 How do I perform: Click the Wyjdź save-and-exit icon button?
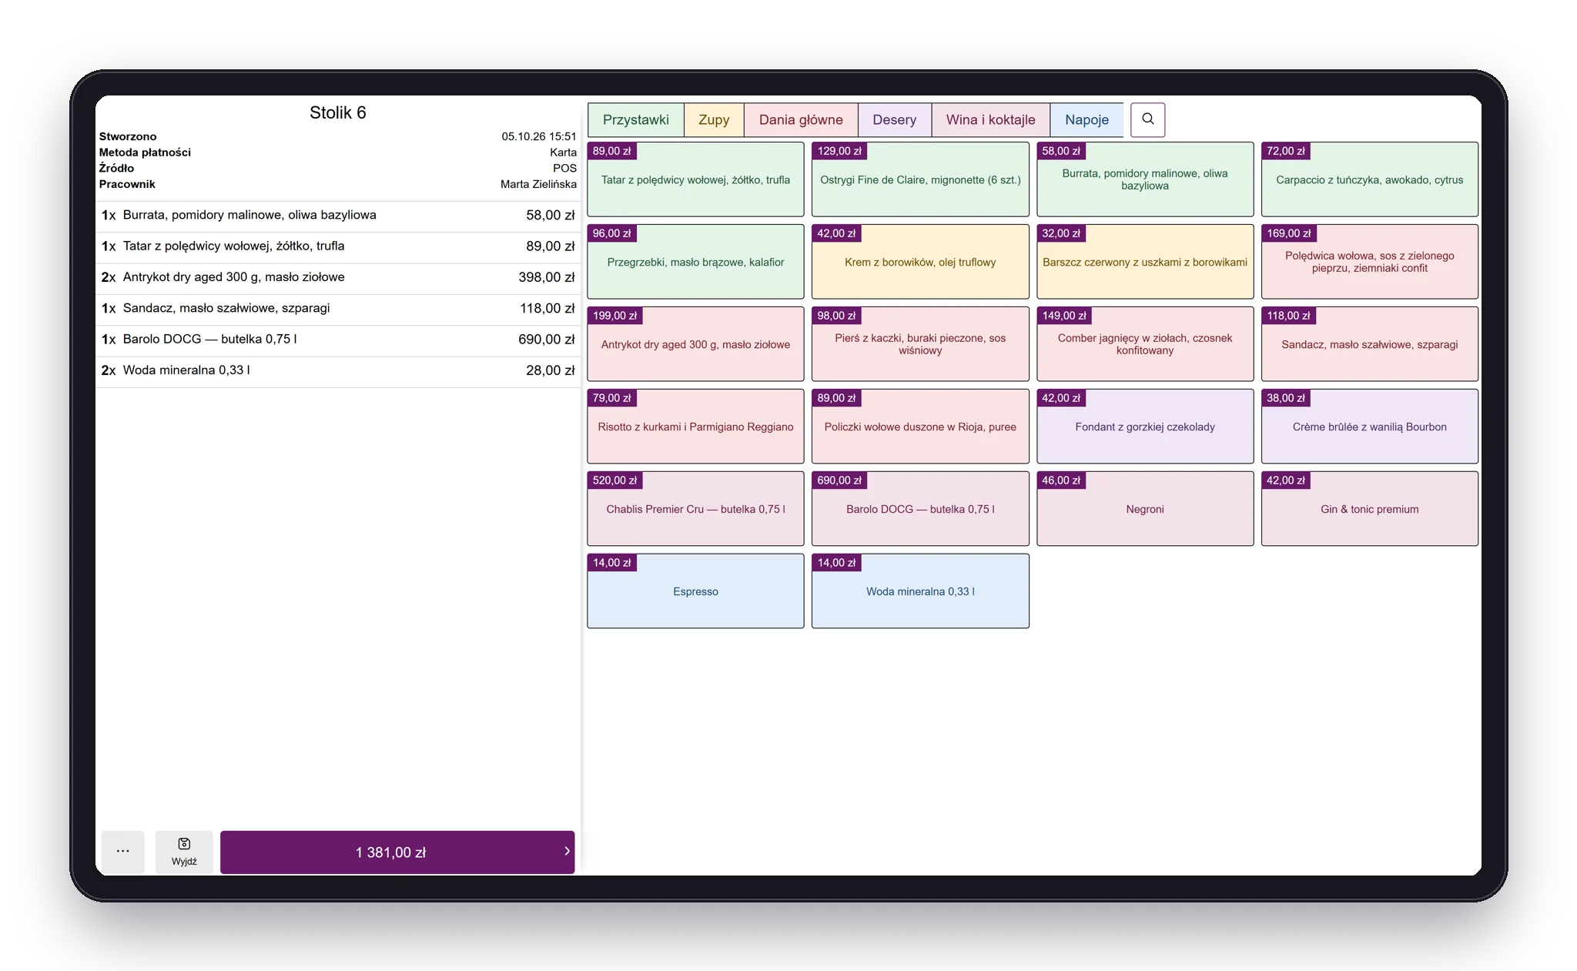184,852
